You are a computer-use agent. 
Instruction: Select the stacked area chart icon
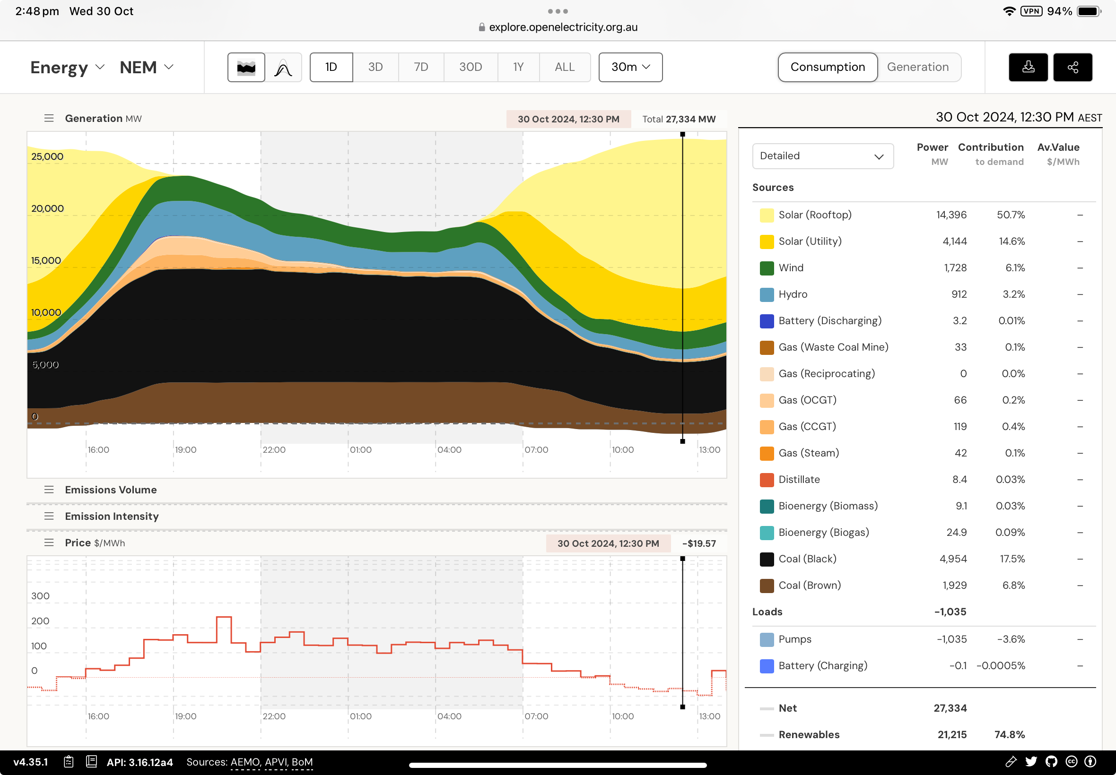[246, 67]
